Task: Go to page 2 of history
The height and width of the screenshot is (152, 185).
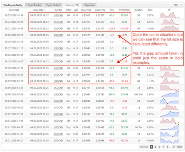Action: [155, 147]
